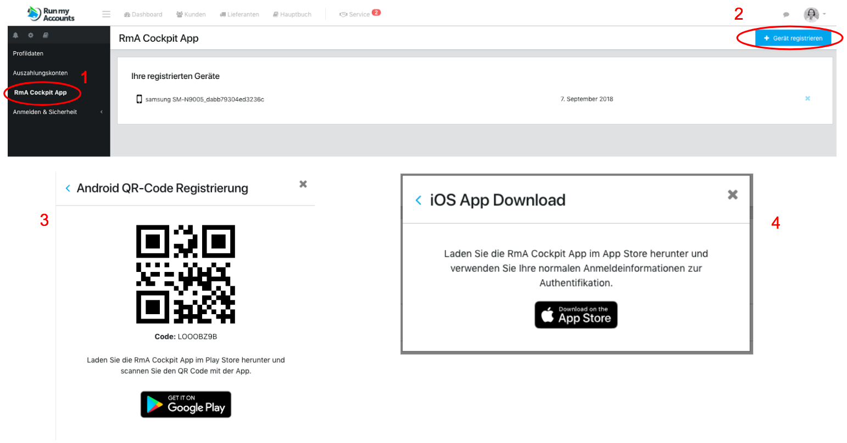Open the user avatar dropdown
Image resolution: width=847 pixels, height=443 pixels.
coord(815,14)
